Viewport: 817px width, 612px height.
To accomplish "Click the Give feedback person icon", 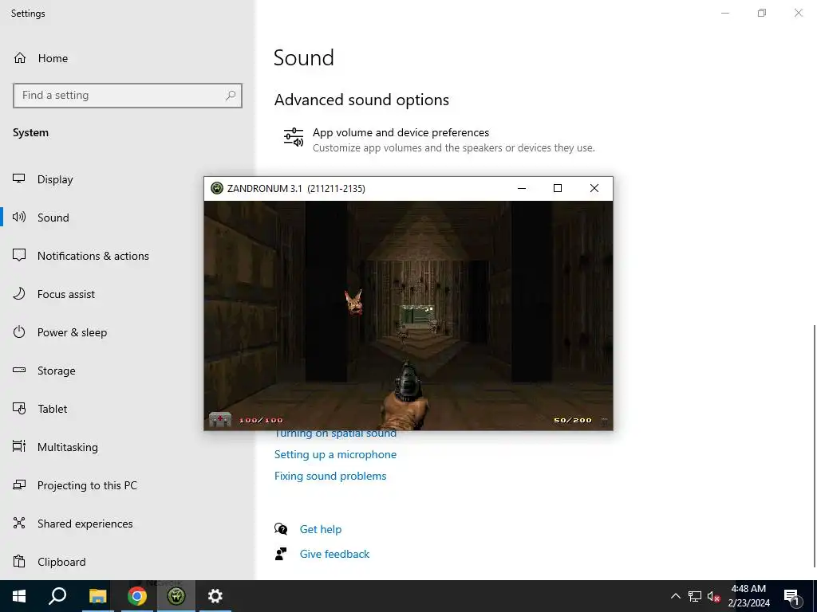I will coord(281,554).
